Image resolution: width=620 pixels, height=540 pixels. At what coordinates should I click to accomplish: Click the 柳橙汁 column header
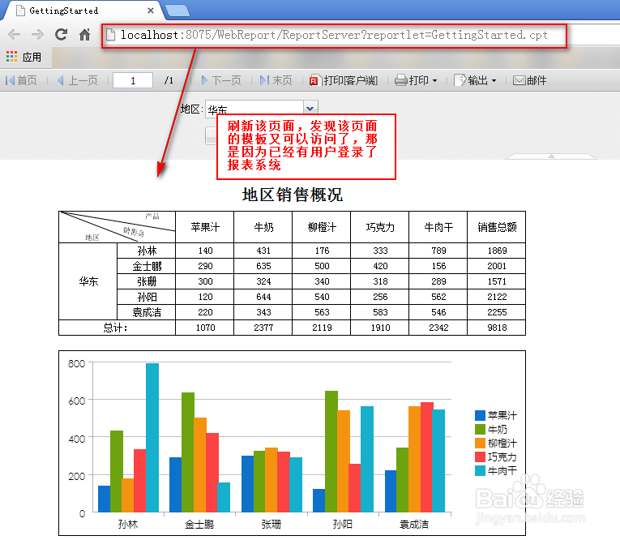(322, 227)
